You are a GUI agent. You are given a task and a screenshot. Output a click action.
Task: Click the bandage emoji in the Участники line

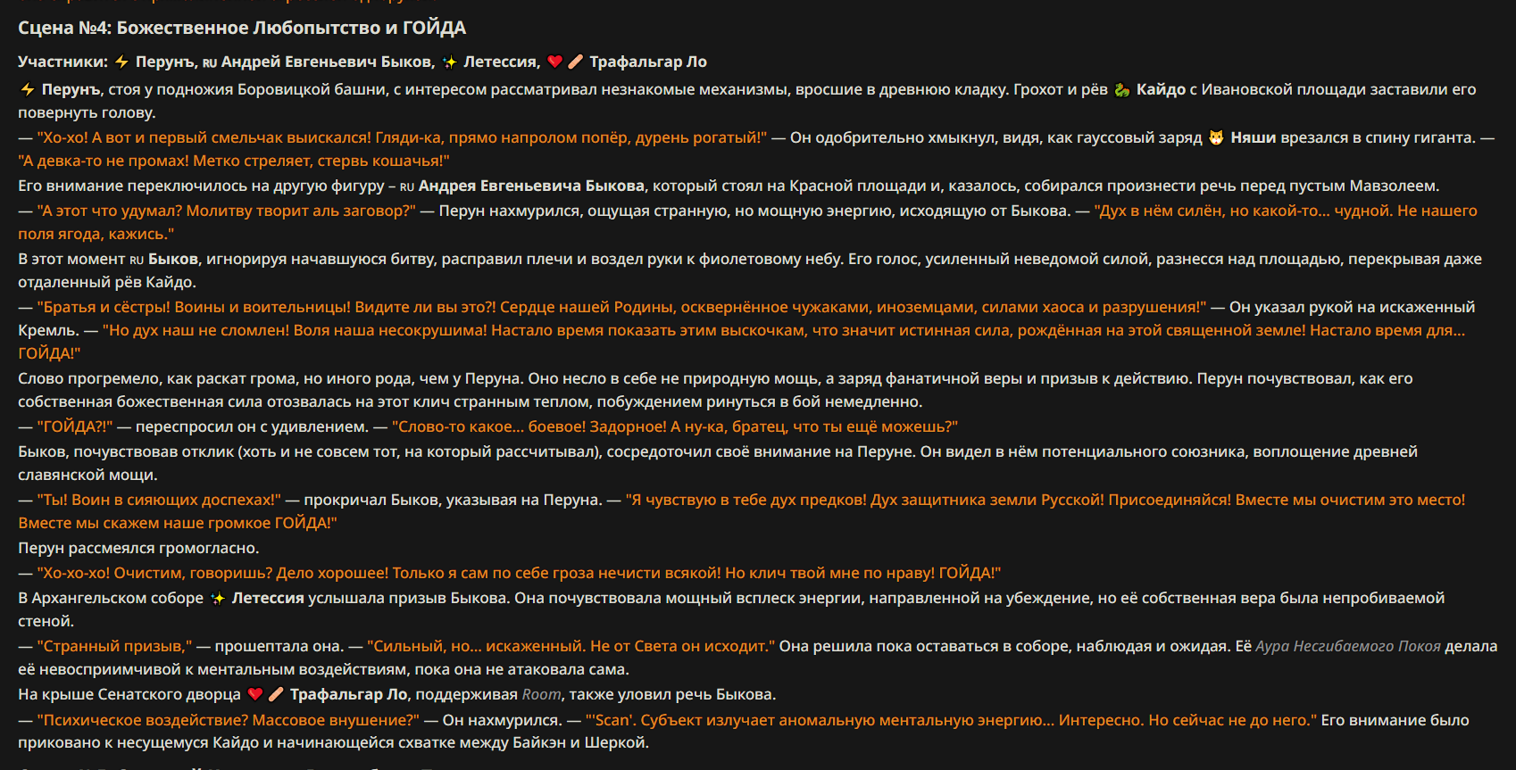pos(575,62)
